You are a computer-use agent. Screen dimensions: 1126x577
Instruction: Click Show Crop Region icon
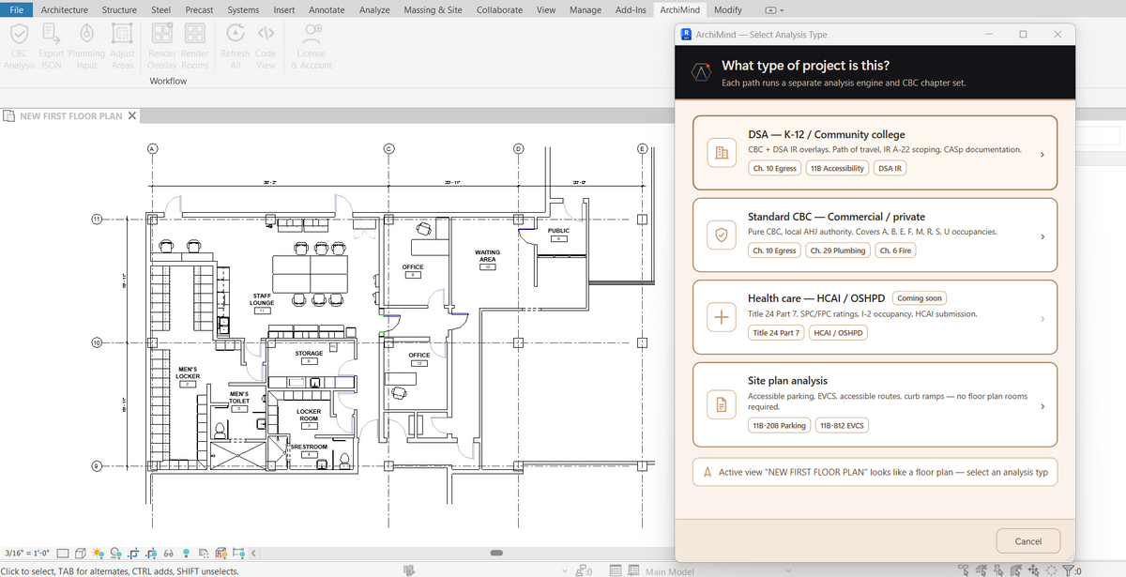[151, 554]
